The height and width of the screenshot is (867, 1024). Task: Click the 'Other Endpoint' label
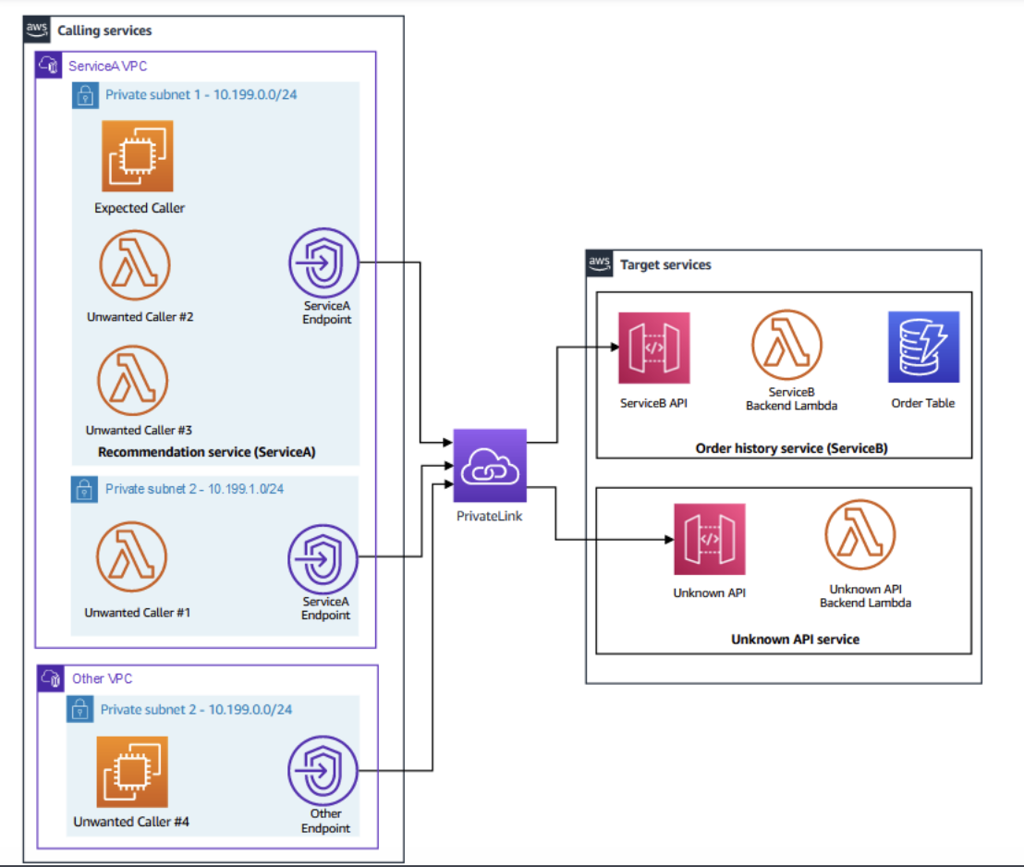coord(326,821)
